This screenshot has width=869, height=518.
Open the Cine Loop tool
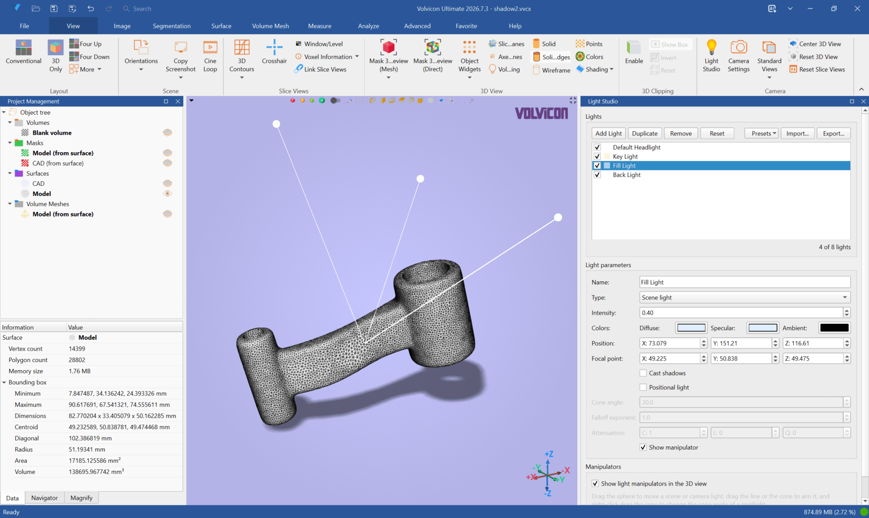(210, 56)
